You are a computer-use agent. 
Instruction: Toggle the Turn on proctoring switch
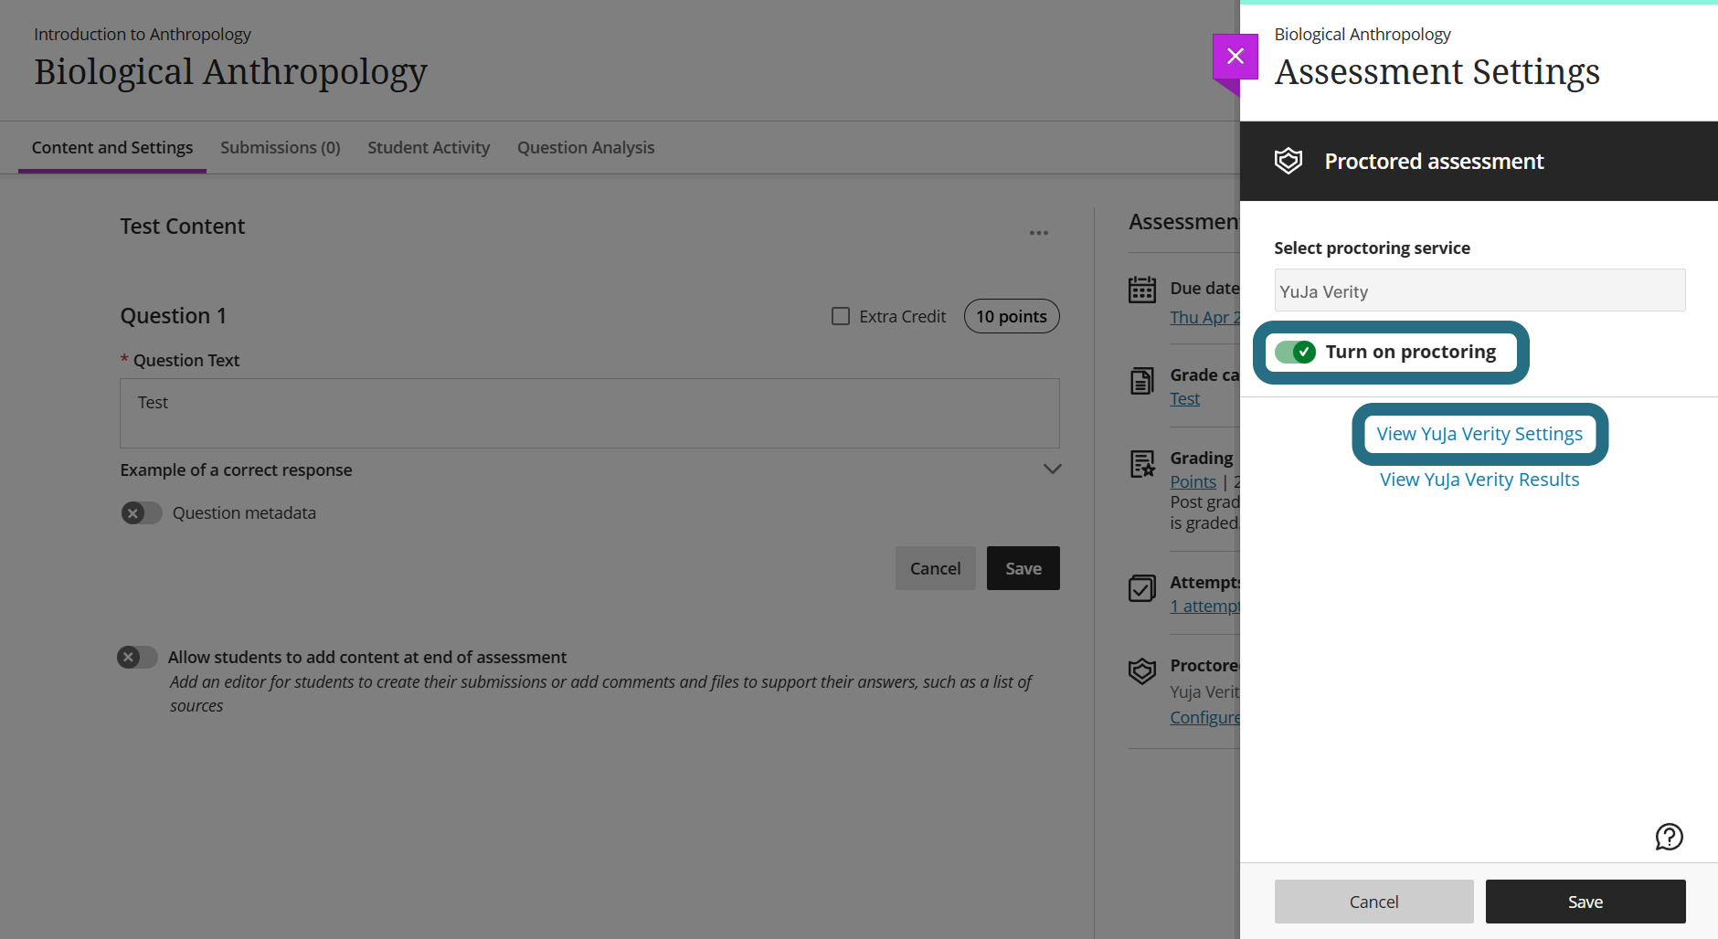coord(1296,352)
